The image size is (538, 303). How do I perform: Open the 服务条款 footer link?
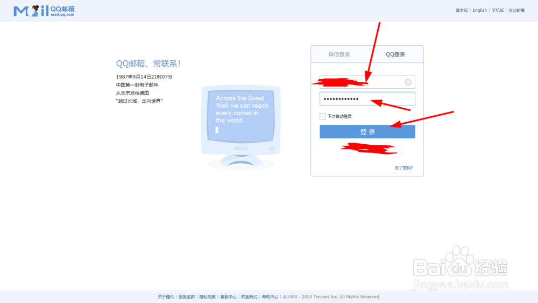pyautogui.click(x=187, y=297)
